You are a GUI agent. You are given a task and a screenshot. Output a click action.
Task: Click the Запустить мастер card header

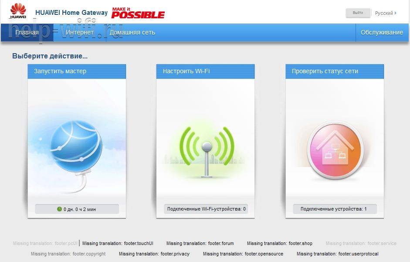[77, 71]
